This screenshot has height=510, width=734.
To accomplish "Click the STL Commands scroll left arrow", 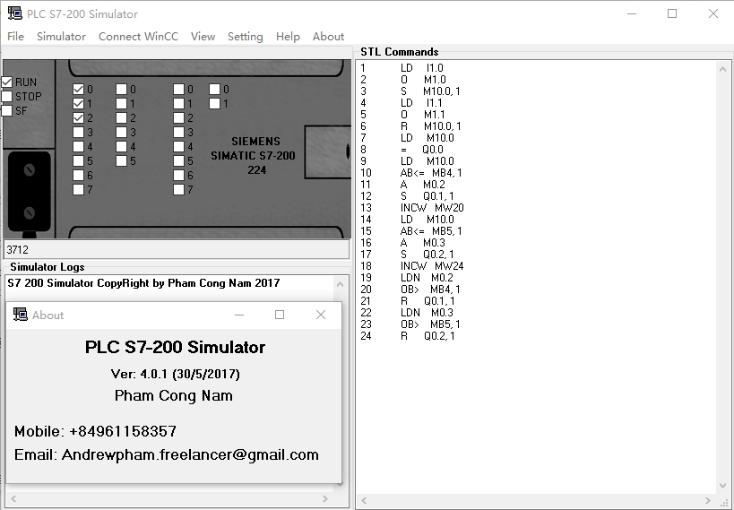I will 365,500.
